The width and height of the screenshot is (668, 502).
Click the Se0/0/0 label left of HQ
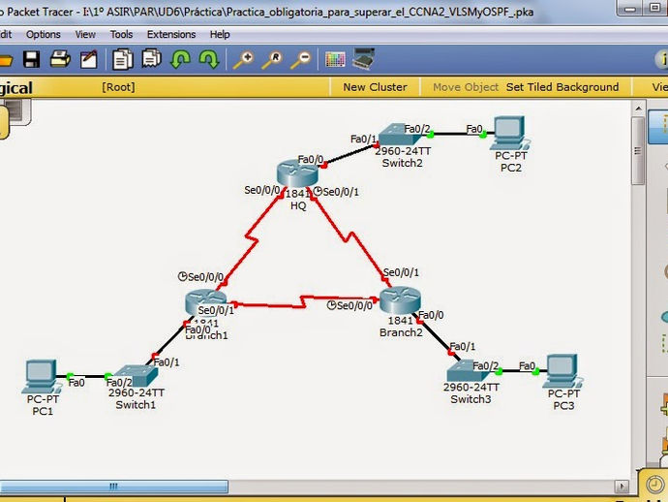click(262, 190)
